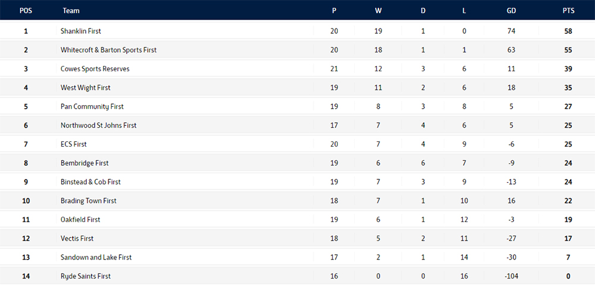Click the ECS First team name
This screenshot has height=288, width=595.
(x=74, y=144)
